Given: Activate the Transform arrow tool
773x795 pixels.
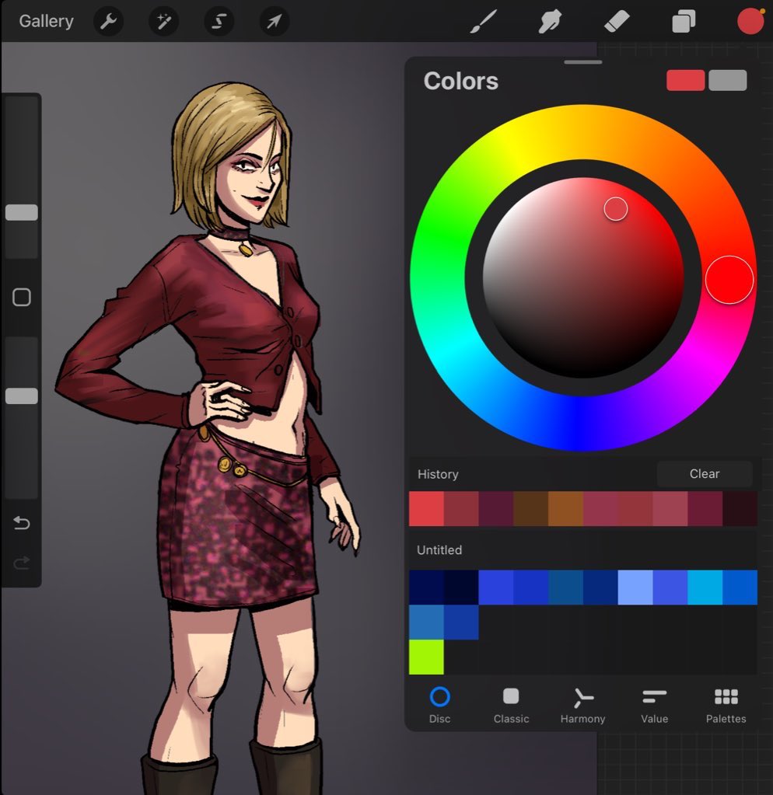Looking at the screenshot, I should click(x=275, y=21).
